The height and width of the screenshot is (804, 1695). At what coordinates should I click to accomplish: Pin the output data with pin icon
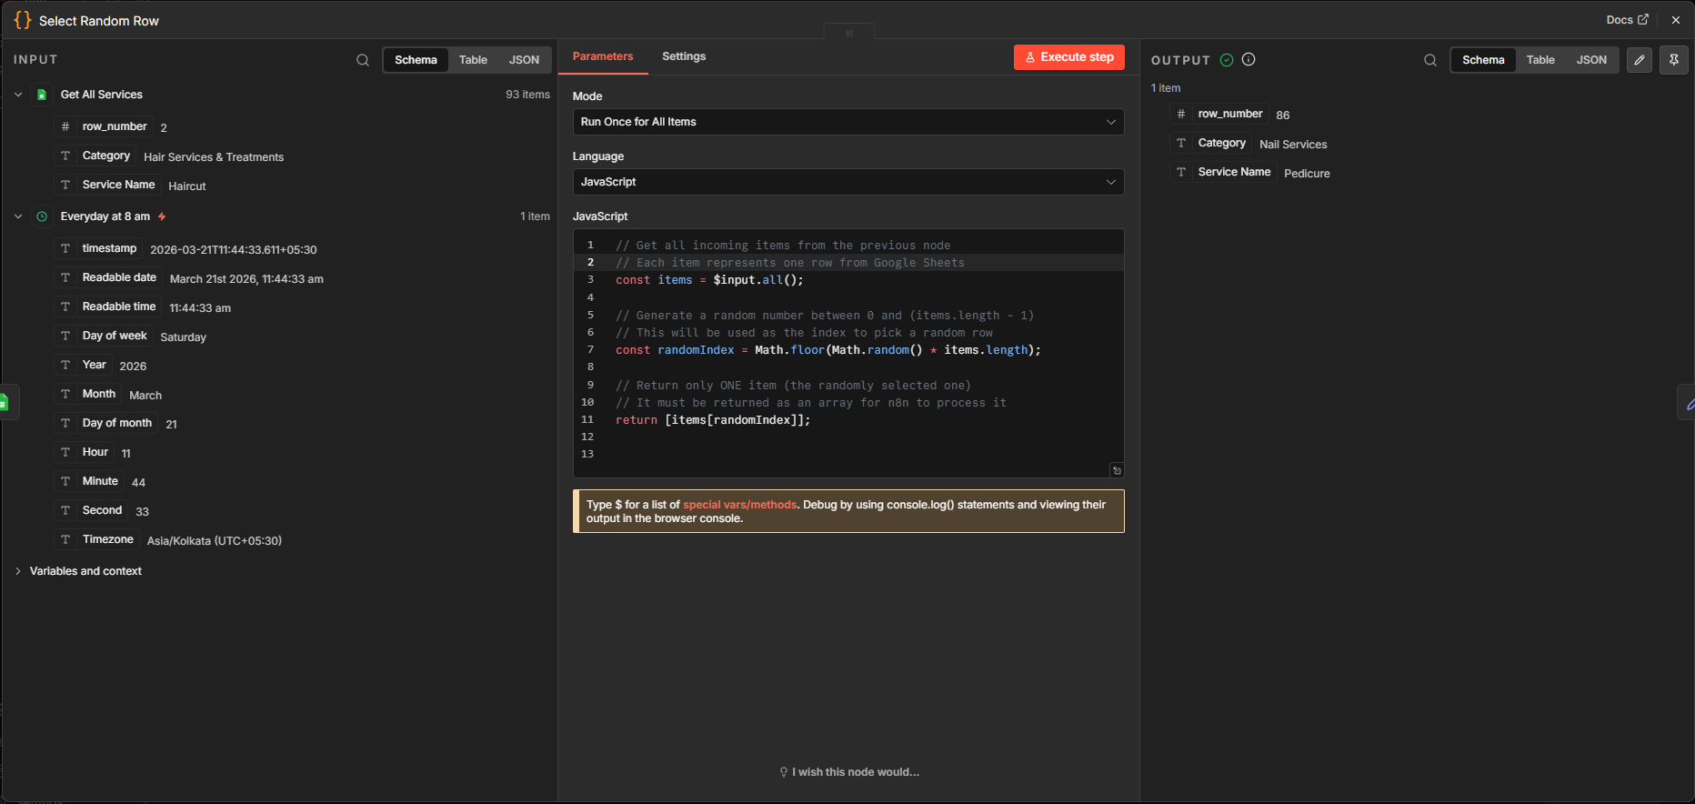1674,60
